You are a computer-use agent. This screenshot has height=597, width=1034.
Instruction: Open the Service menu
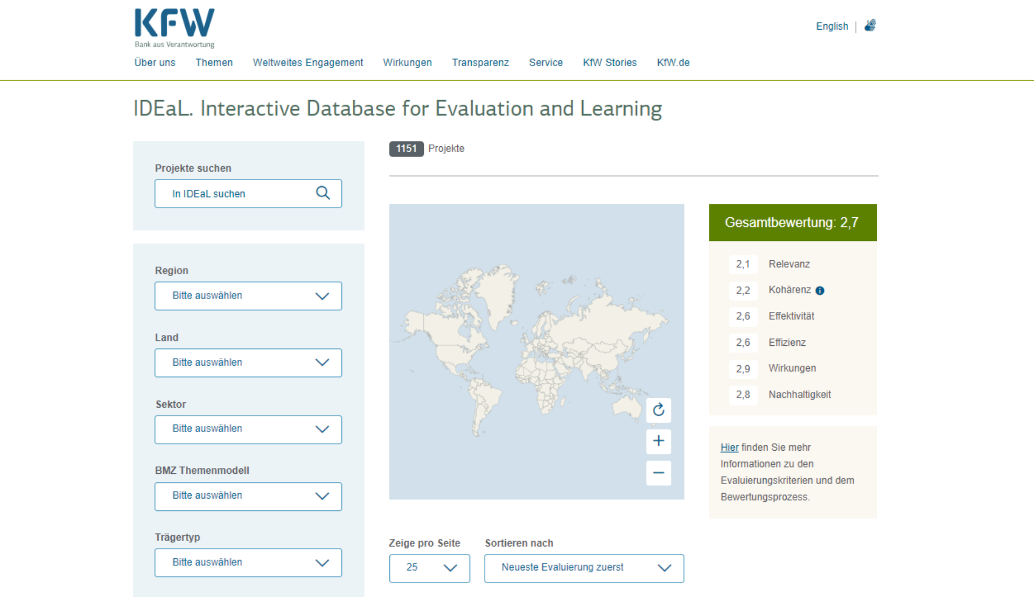546,62
